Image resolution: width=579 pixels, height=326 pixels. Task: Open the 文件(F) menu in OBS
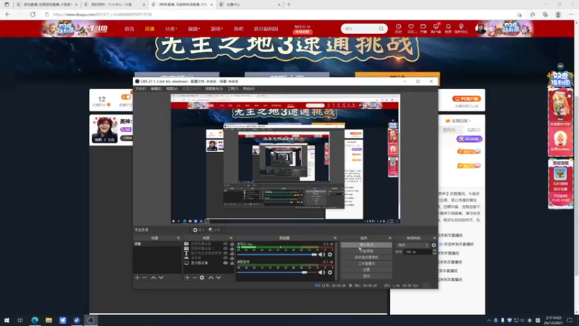point(140,88)
